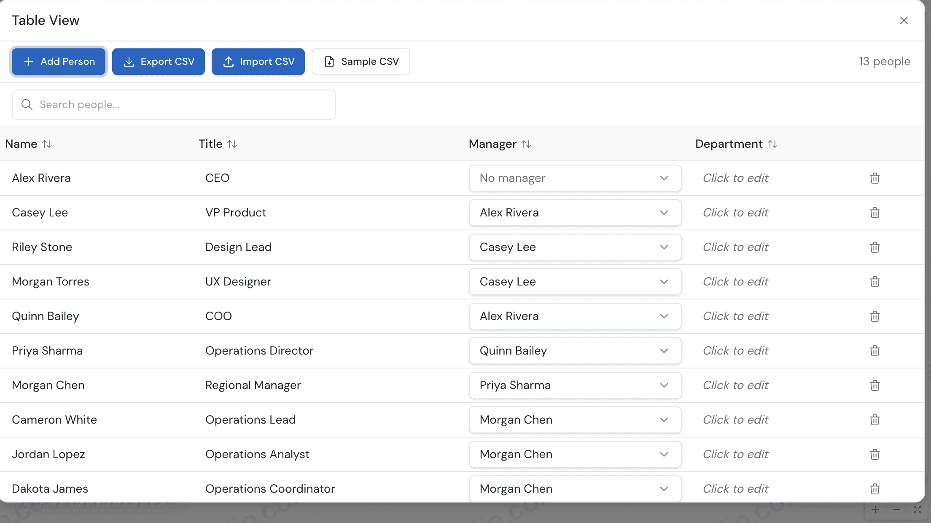This screenshot has height=523, width=931.
Task: Expand Cameron White's manager selector
Action: click(575, 419)
